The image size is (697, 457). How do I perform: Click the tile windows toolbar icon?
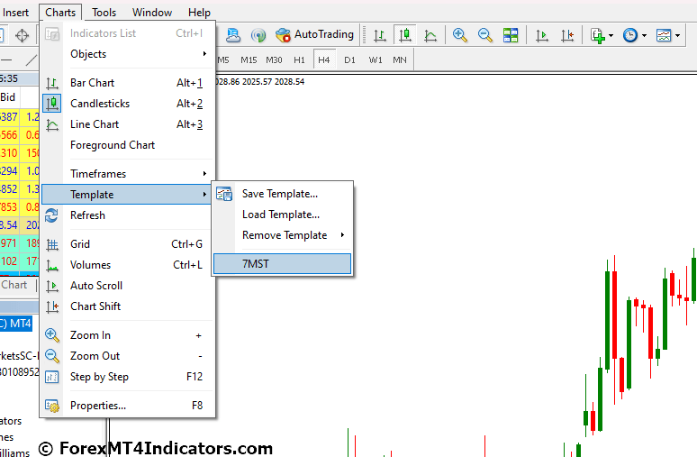point(511,35)
